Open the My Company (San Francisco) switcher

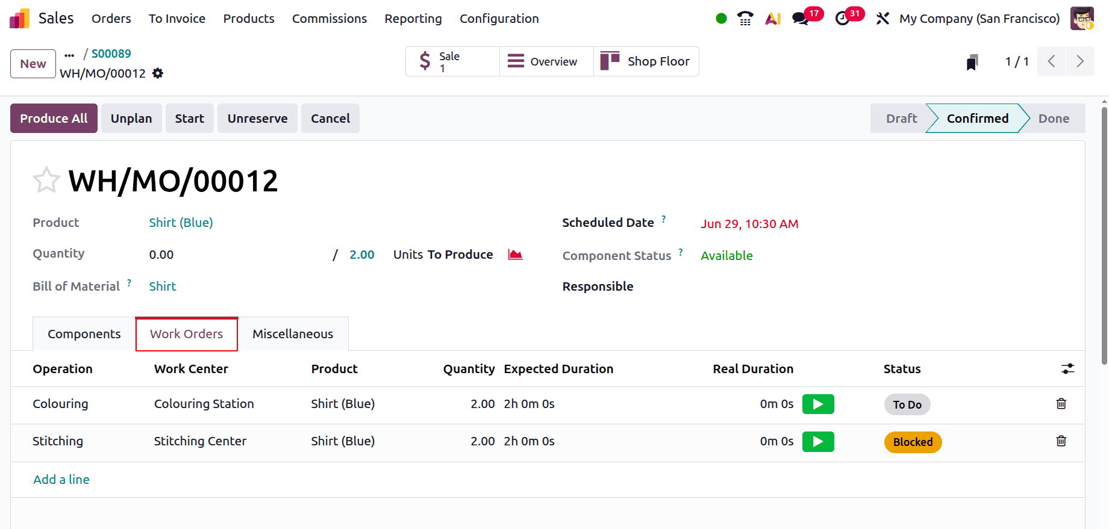979,19
